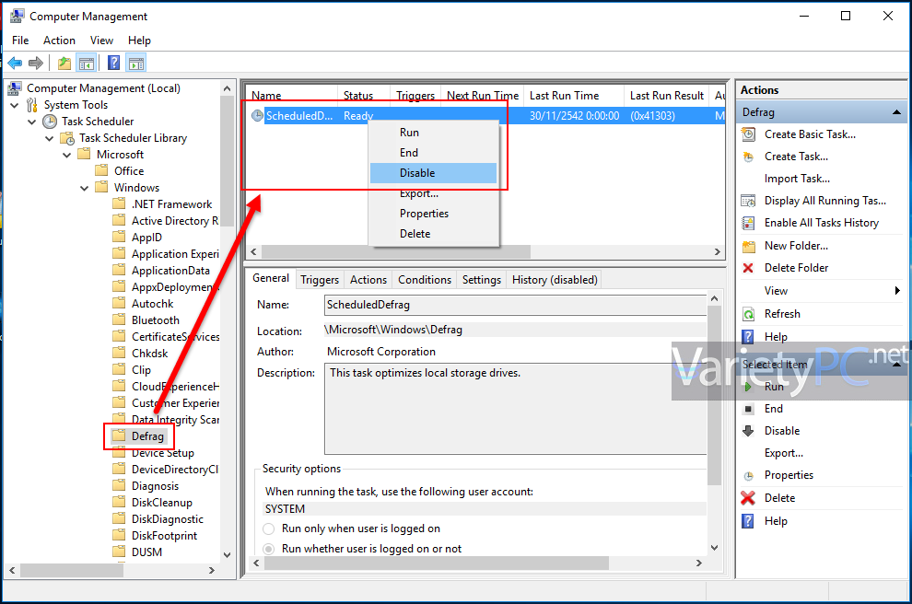This screenshot has width=912, height=604.
Task: Click the Create Basic Task icon
Action: pyautogui.click(x=747, y=134)
